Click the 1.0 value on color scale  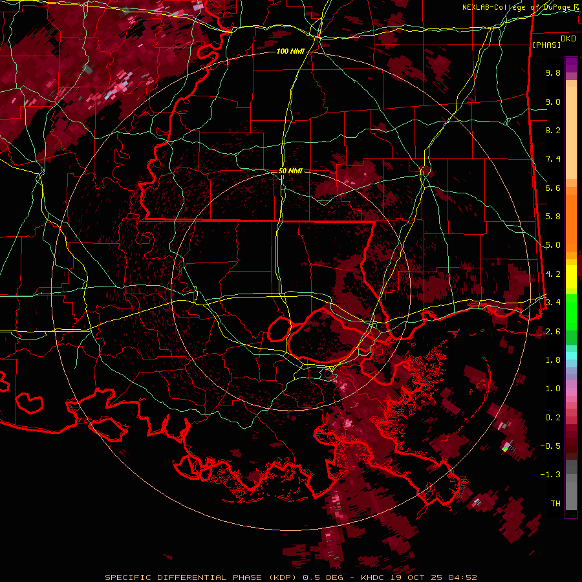pyautogui.click(x=553, y=389)
